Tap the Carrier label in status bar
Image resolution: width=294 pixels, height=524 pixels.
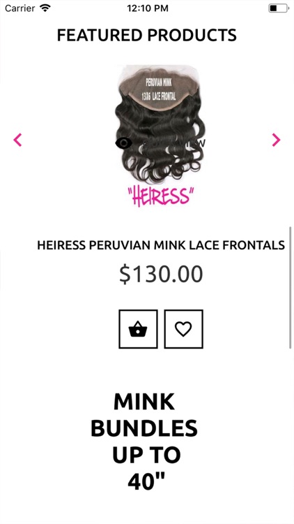tap(20, 8)
